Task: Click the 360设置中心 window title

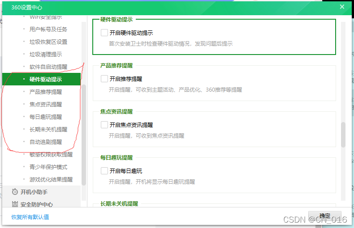Action: point(26,8)
